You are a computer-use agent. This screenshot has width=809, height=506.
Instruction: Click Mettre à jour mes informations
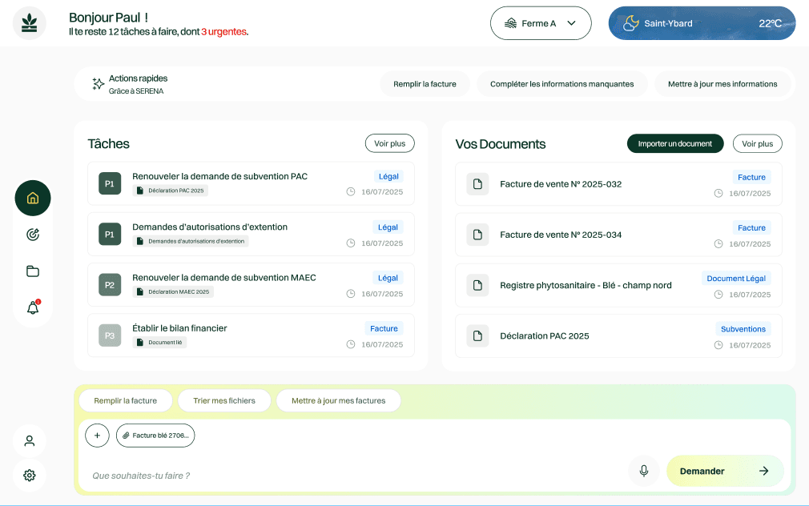click(722, 84)
